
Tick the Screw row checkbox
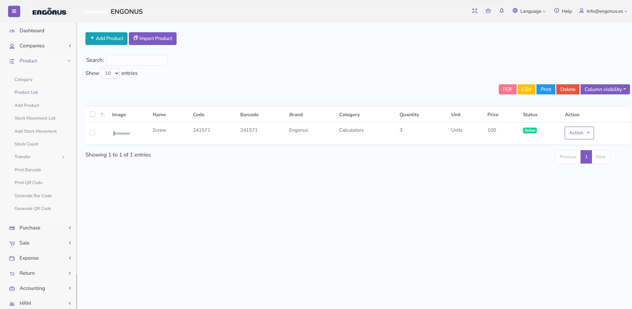pos(92,133)
